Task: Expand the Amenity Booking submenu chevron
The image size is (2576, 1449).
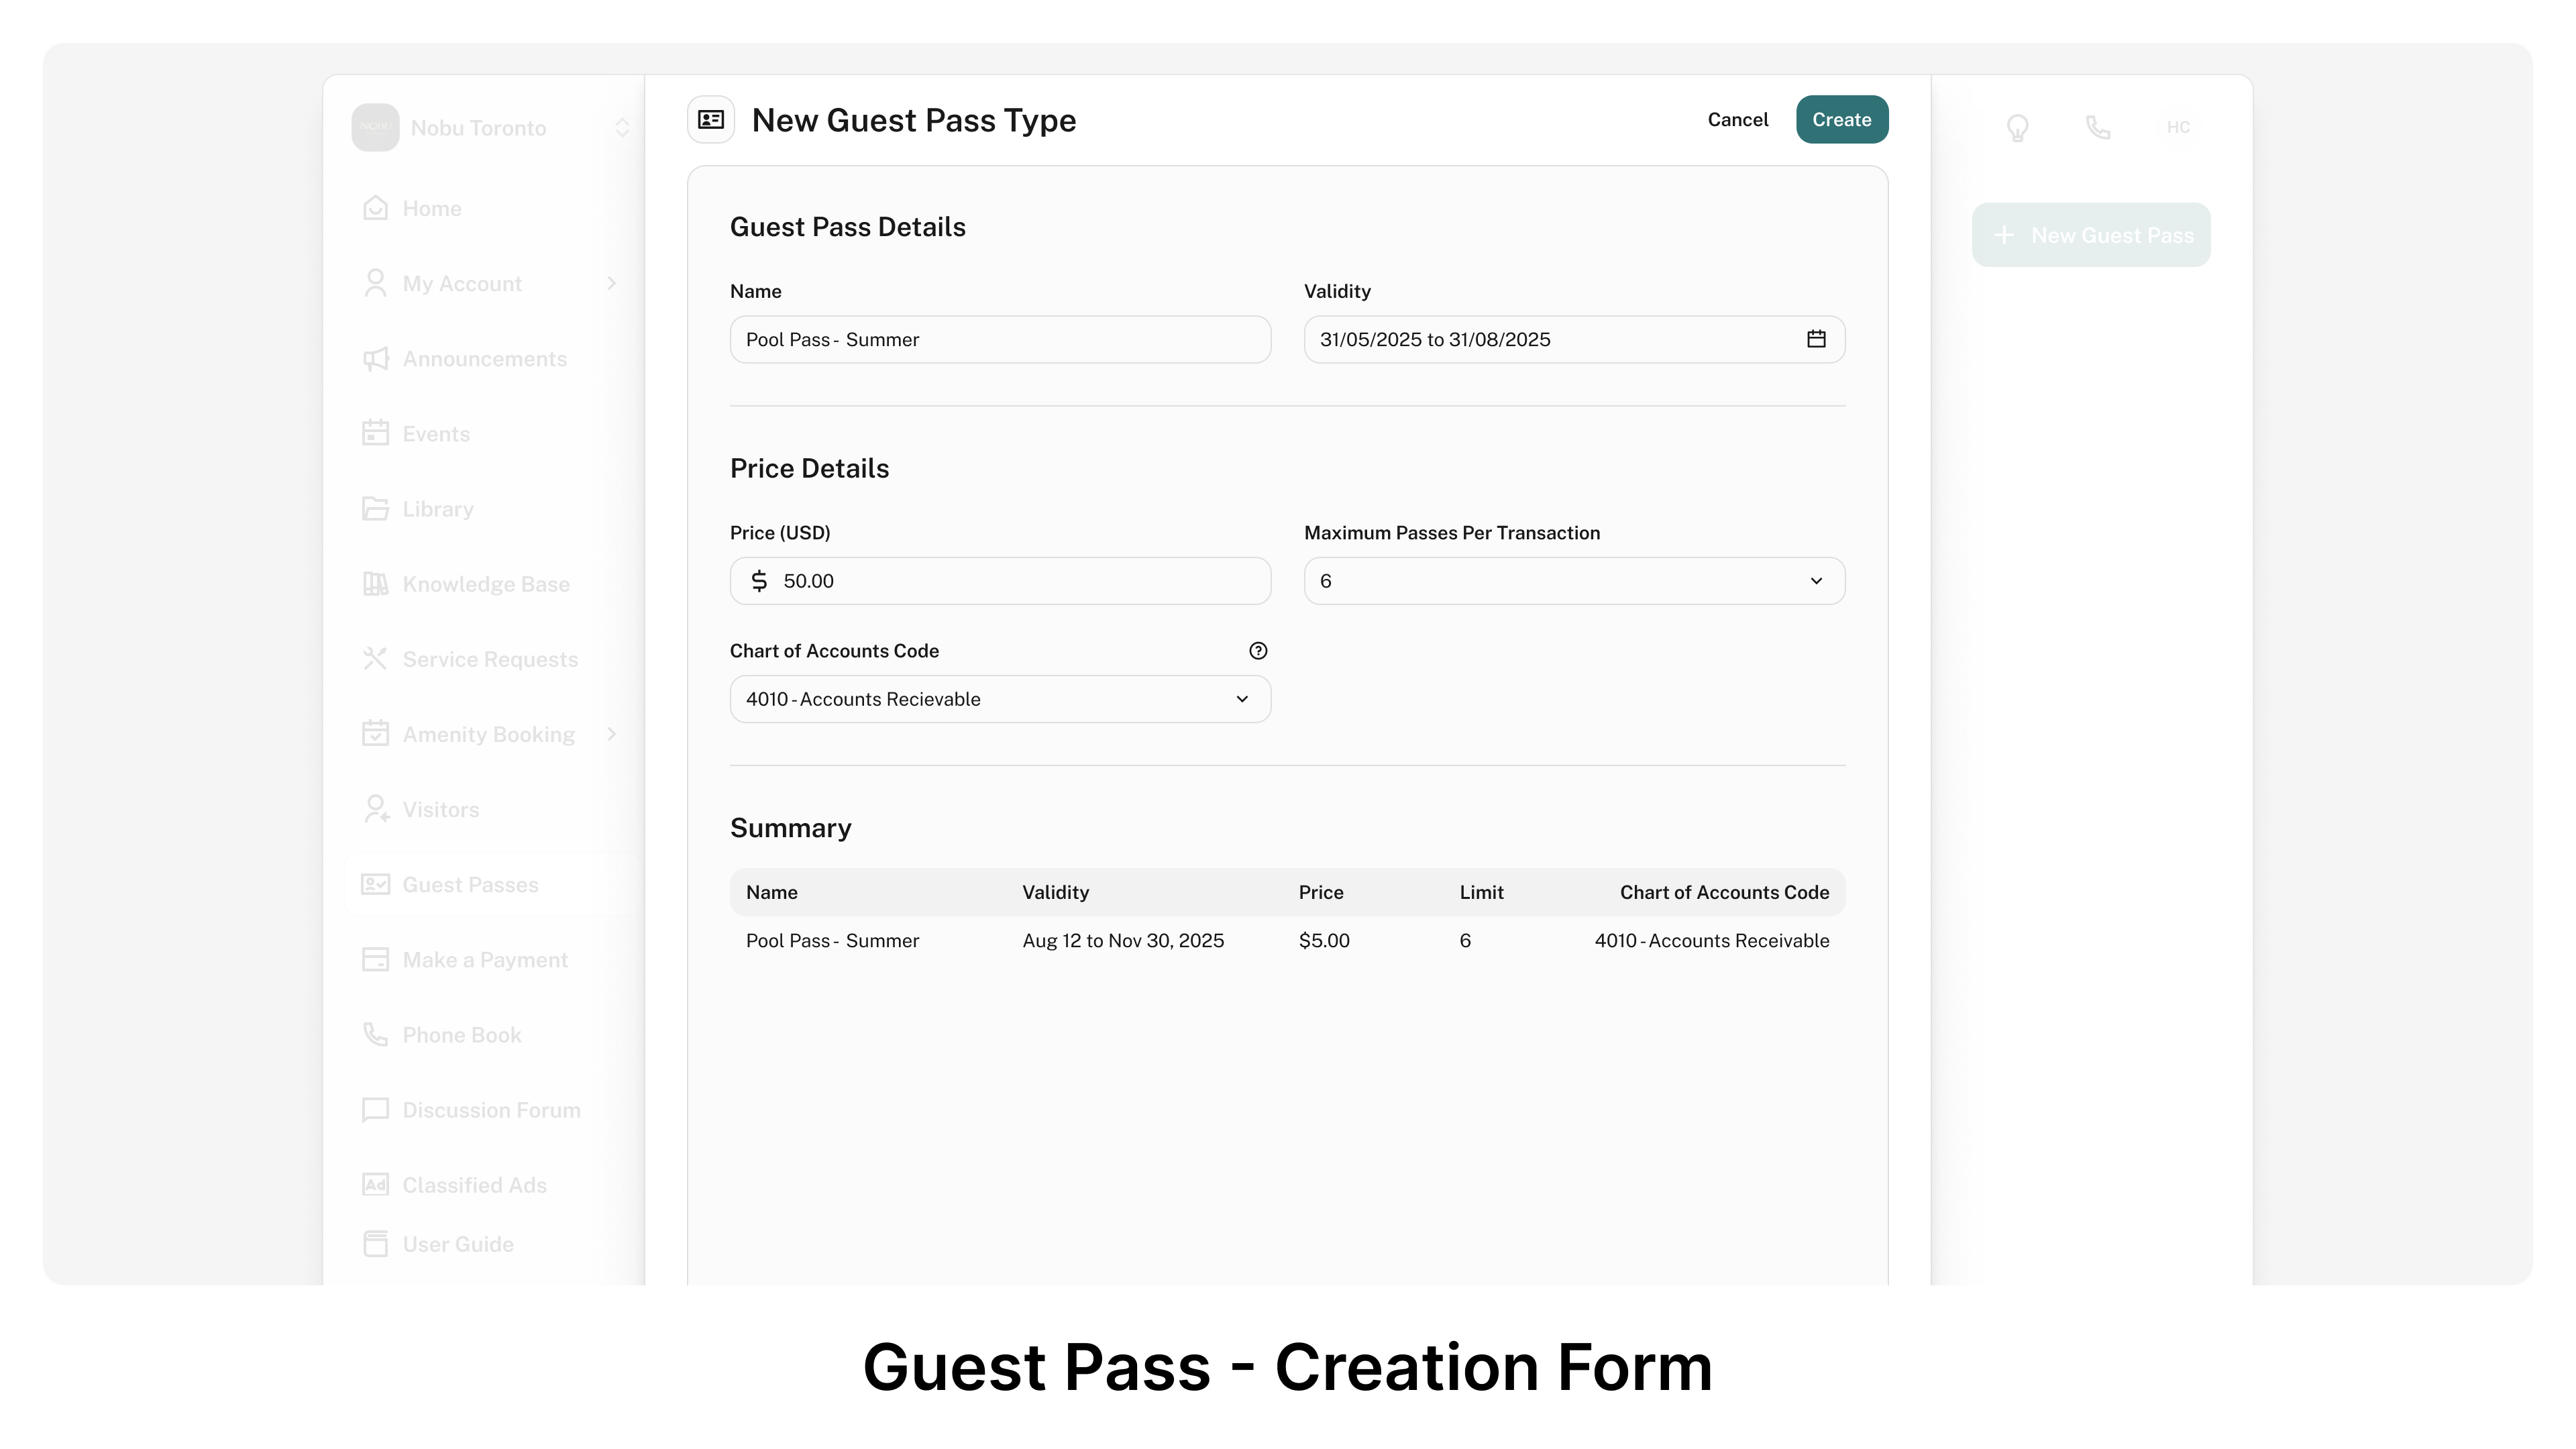Action: tap(611, 734)
